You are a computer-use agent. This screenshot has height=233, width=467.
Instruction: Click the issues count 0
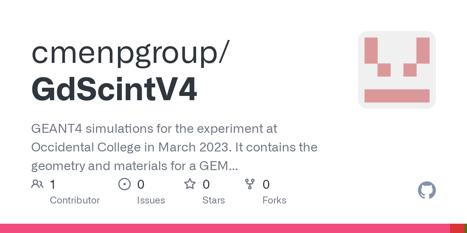point(141,184)
